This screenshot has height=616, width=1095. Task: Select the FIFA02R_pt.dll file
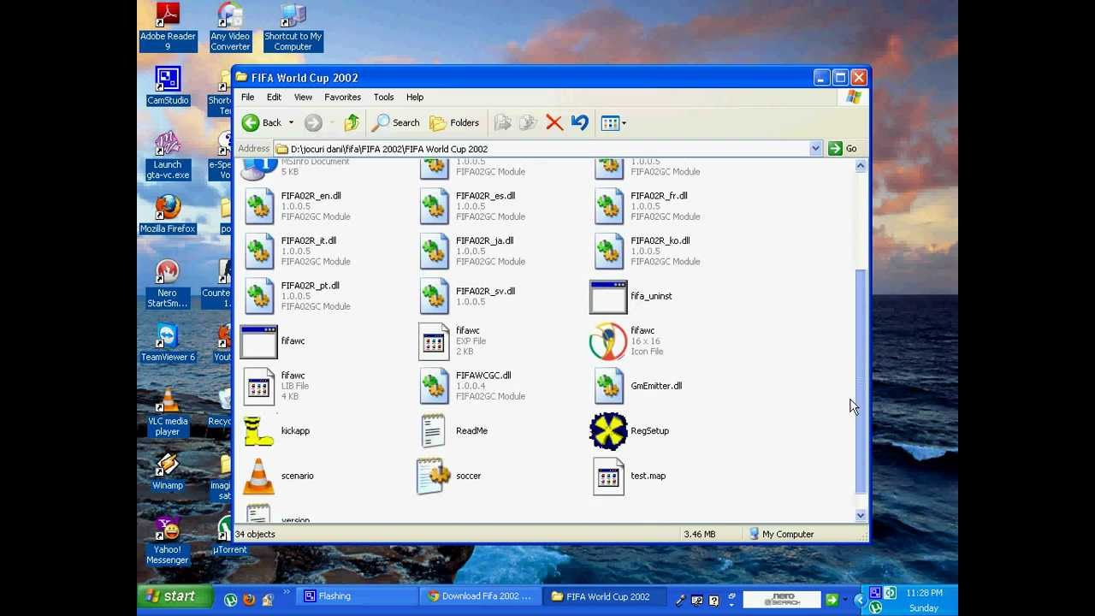tap(296, 296)
